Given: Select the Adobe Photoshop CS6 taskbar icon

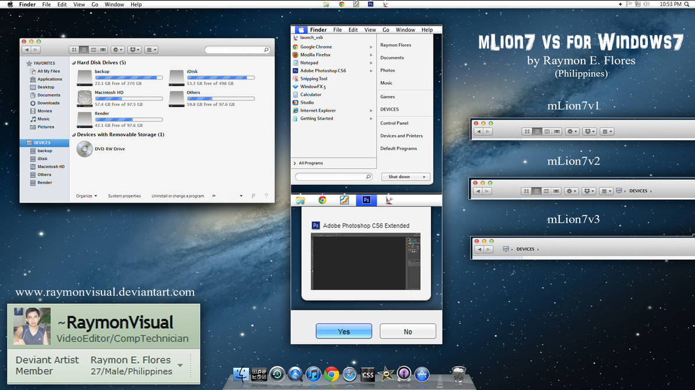Looking at the screenshot, I should pyautogui.click(x=366, y=200).
